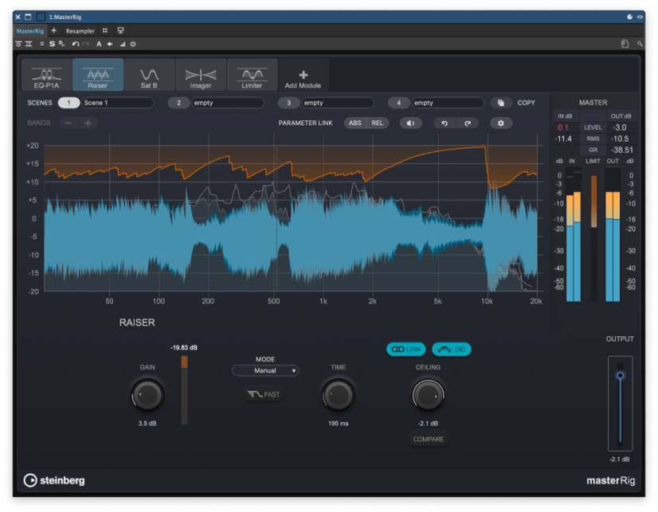Select the EQ-P1A equalizer module
This screenshot has height=512, width=658.
[46, 74]
